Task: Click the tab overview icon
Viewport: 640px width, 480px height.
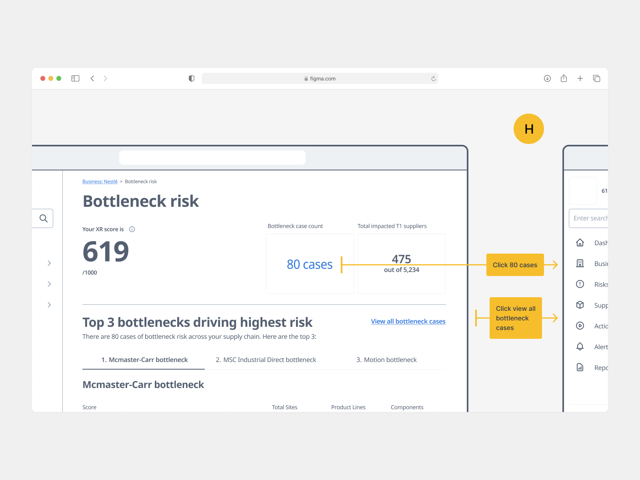Action: click(596, 78)
